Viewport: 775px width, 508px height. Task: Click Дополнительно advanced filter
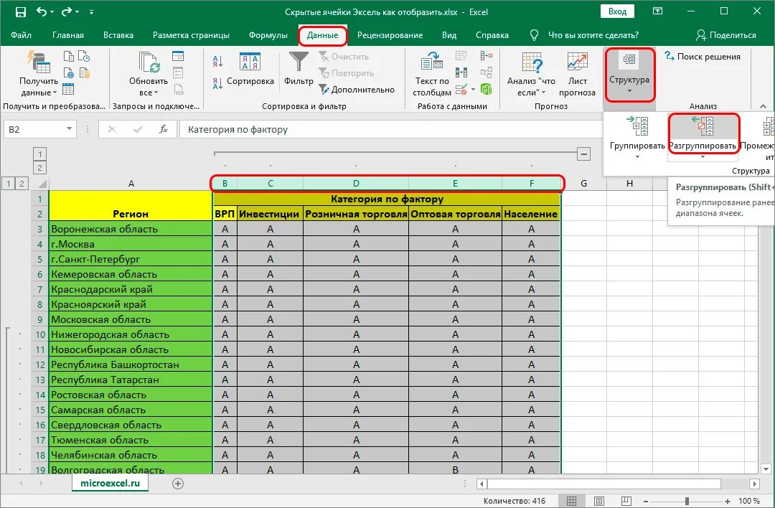pyautogui.click(x=357, y=90)
